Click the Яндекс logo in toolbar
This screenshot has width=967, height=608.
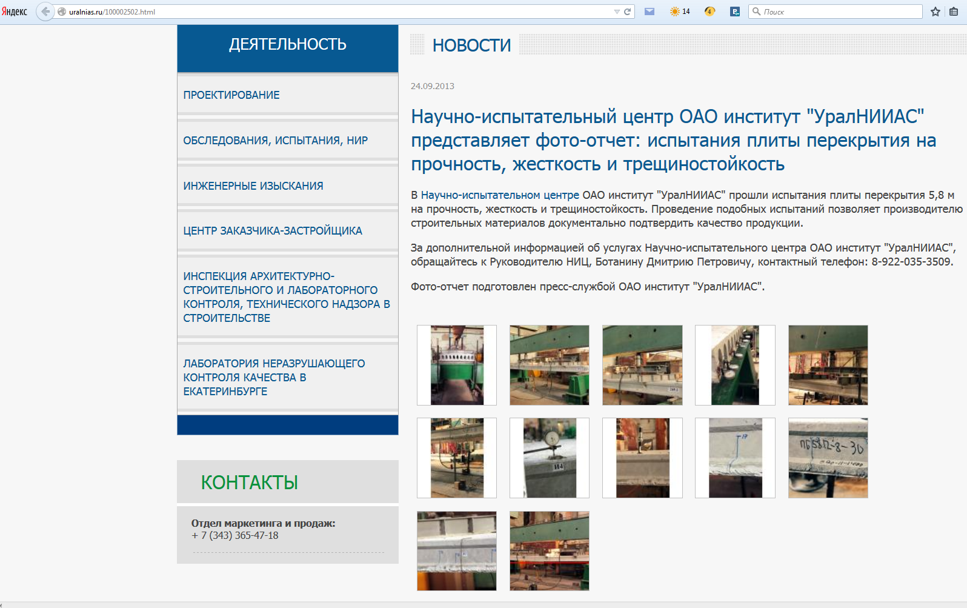[x=15, y=12]
